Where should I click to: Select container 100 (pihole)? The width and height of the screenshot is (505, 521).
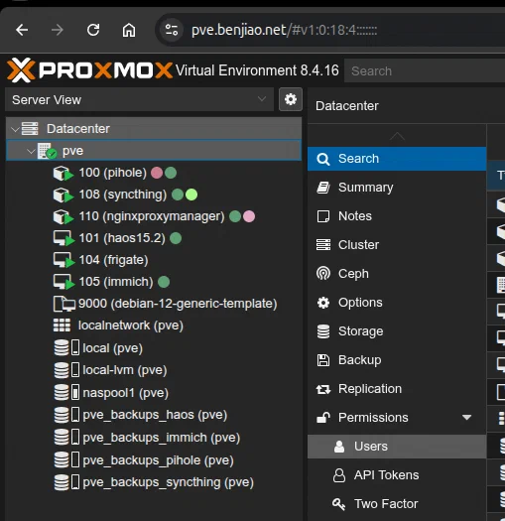pyautogui.click(x=112, y=173)
